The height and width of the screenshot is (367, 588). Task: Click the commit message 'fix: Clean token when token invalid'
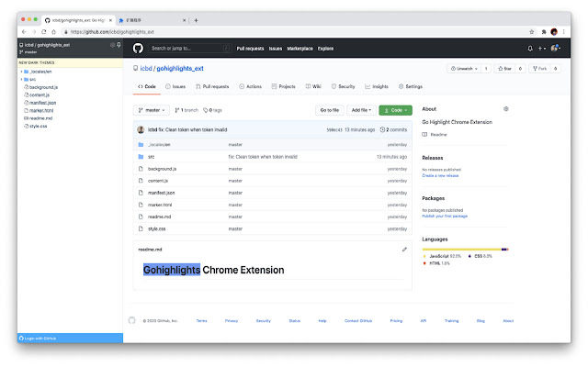[193, 129]
